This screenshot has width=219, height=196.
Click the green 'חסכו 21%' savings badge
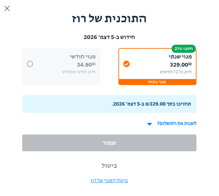coord(183,48)
